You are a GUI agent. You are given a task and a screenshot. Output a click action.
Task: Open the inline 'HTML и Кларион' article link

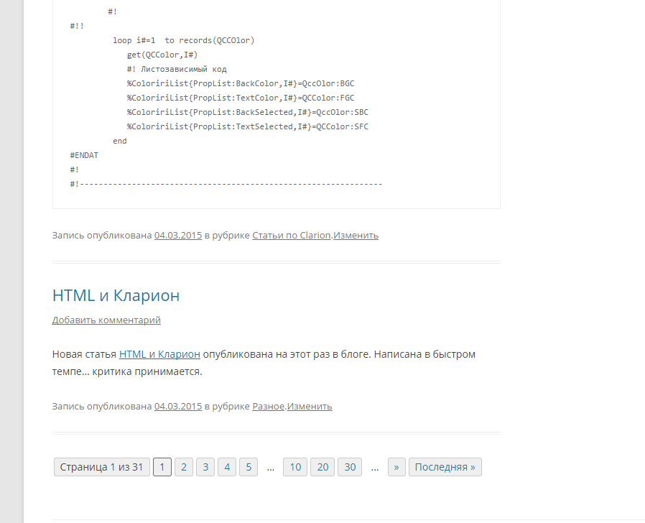tap(159, 354)
